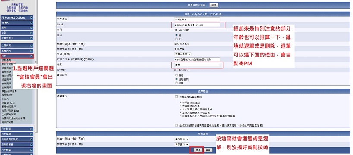Click the 全部展開 link

(11, 7)
